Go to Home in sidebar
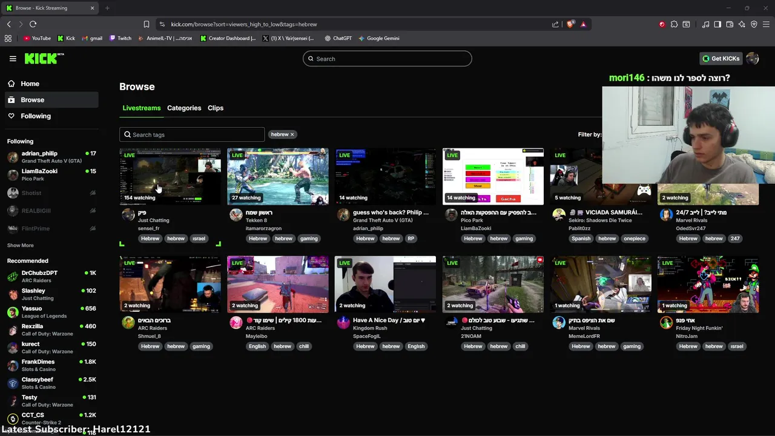Screen dimensions: 775x436 click(51, 84)
